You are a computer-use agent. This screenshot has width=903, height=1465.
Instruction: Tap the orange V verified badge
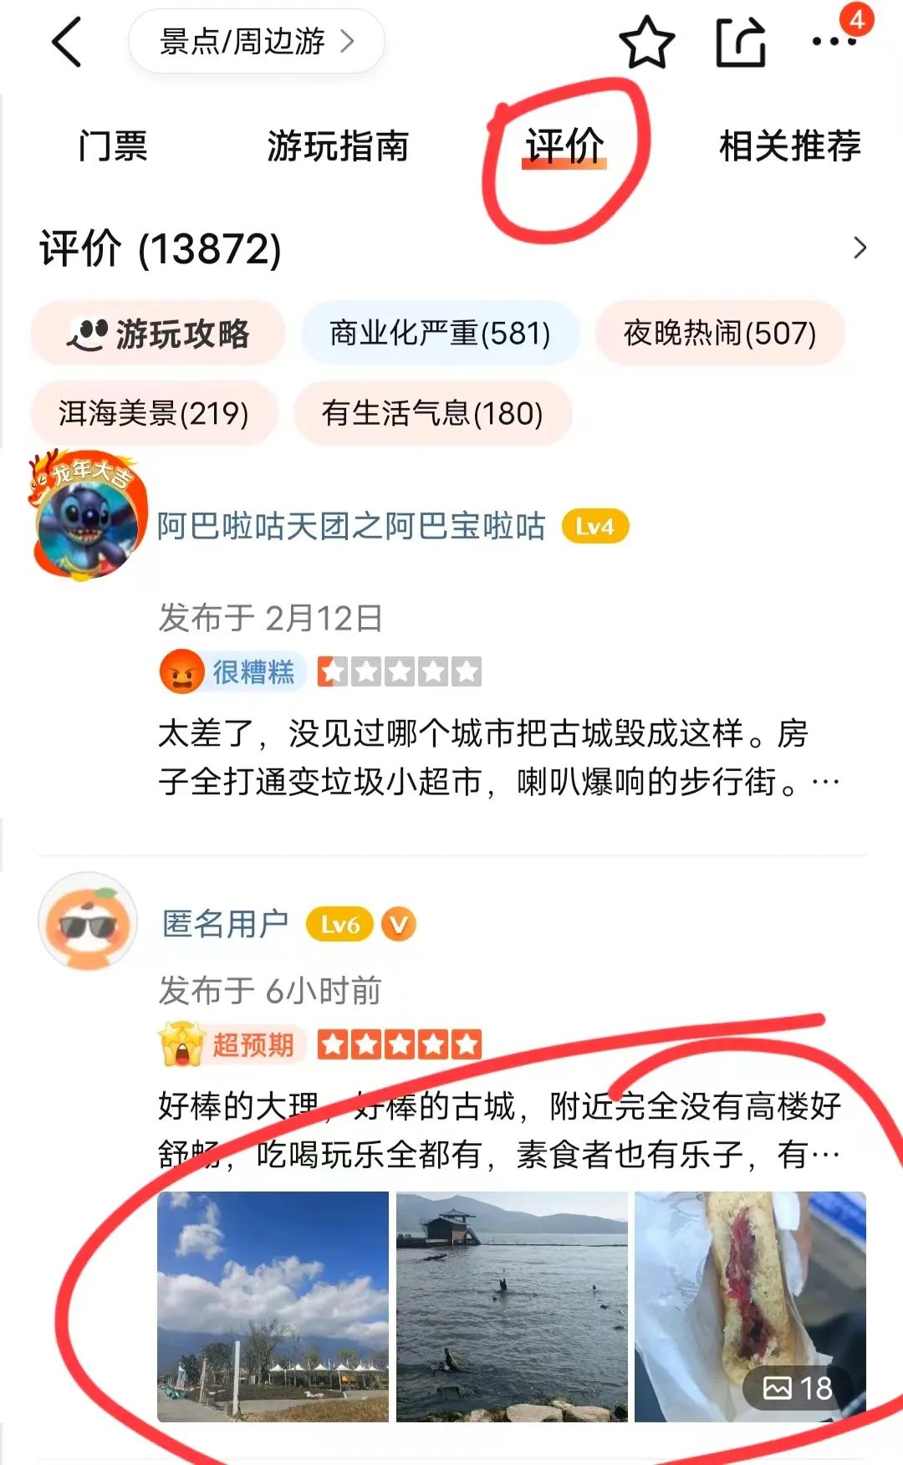point(399,925)
